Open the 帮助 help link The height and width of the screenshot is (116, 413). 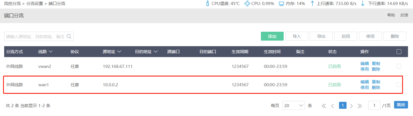tap(391, 15)
